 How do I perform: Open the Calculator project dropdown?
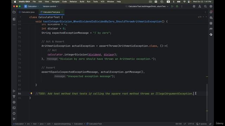32,6
